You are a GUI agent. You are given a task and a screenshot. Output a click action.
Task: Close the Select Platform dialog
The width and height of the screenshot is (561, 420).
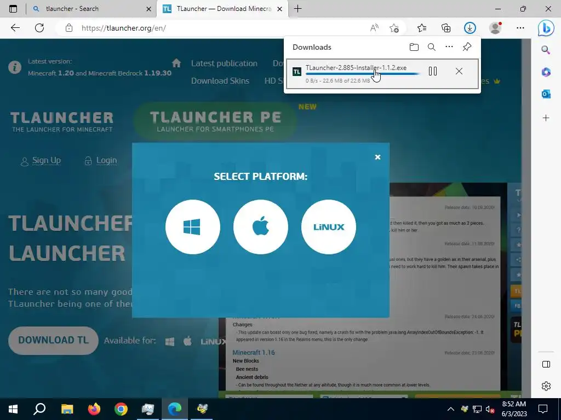377,157
